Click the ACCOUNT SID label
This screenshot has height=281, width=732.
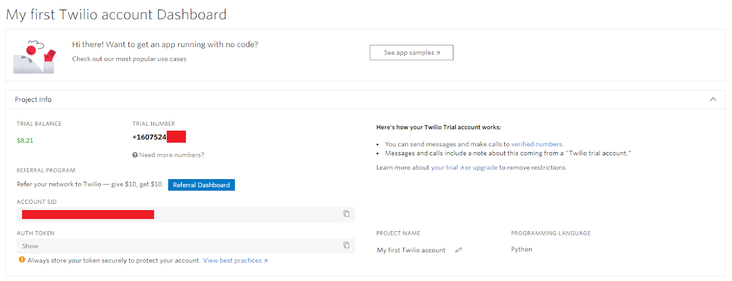pos(37,202)
